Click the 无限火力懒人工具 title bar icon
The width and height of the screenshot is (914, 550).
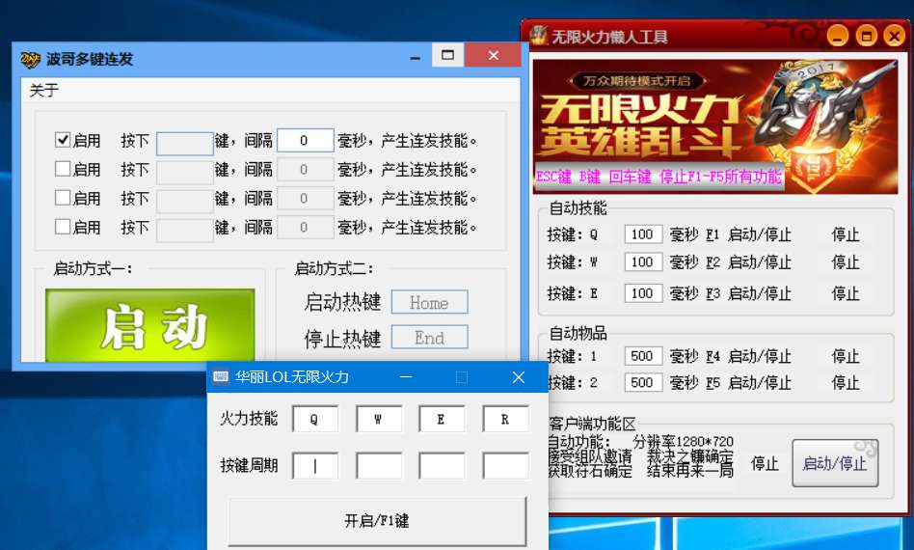pyautogui.click(x=539, y=36)
